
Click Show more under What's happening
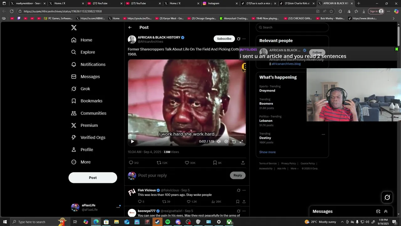point(267,152)
